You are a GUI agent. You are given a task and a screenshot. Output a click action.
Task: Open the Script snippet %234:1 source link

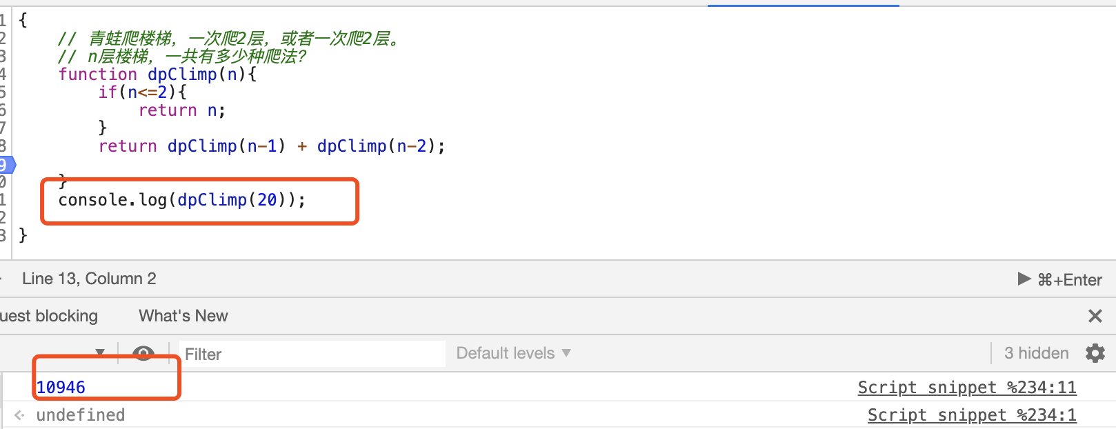[x=971, y=415]
